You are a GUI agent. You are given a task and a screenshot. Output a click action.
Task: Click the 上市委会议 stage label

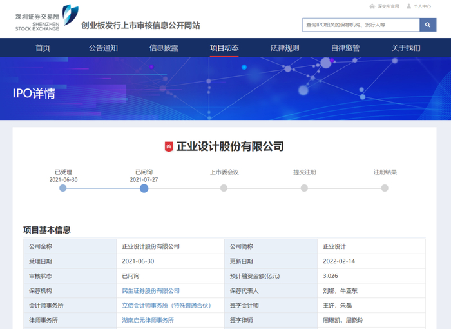tap(224, 172)
